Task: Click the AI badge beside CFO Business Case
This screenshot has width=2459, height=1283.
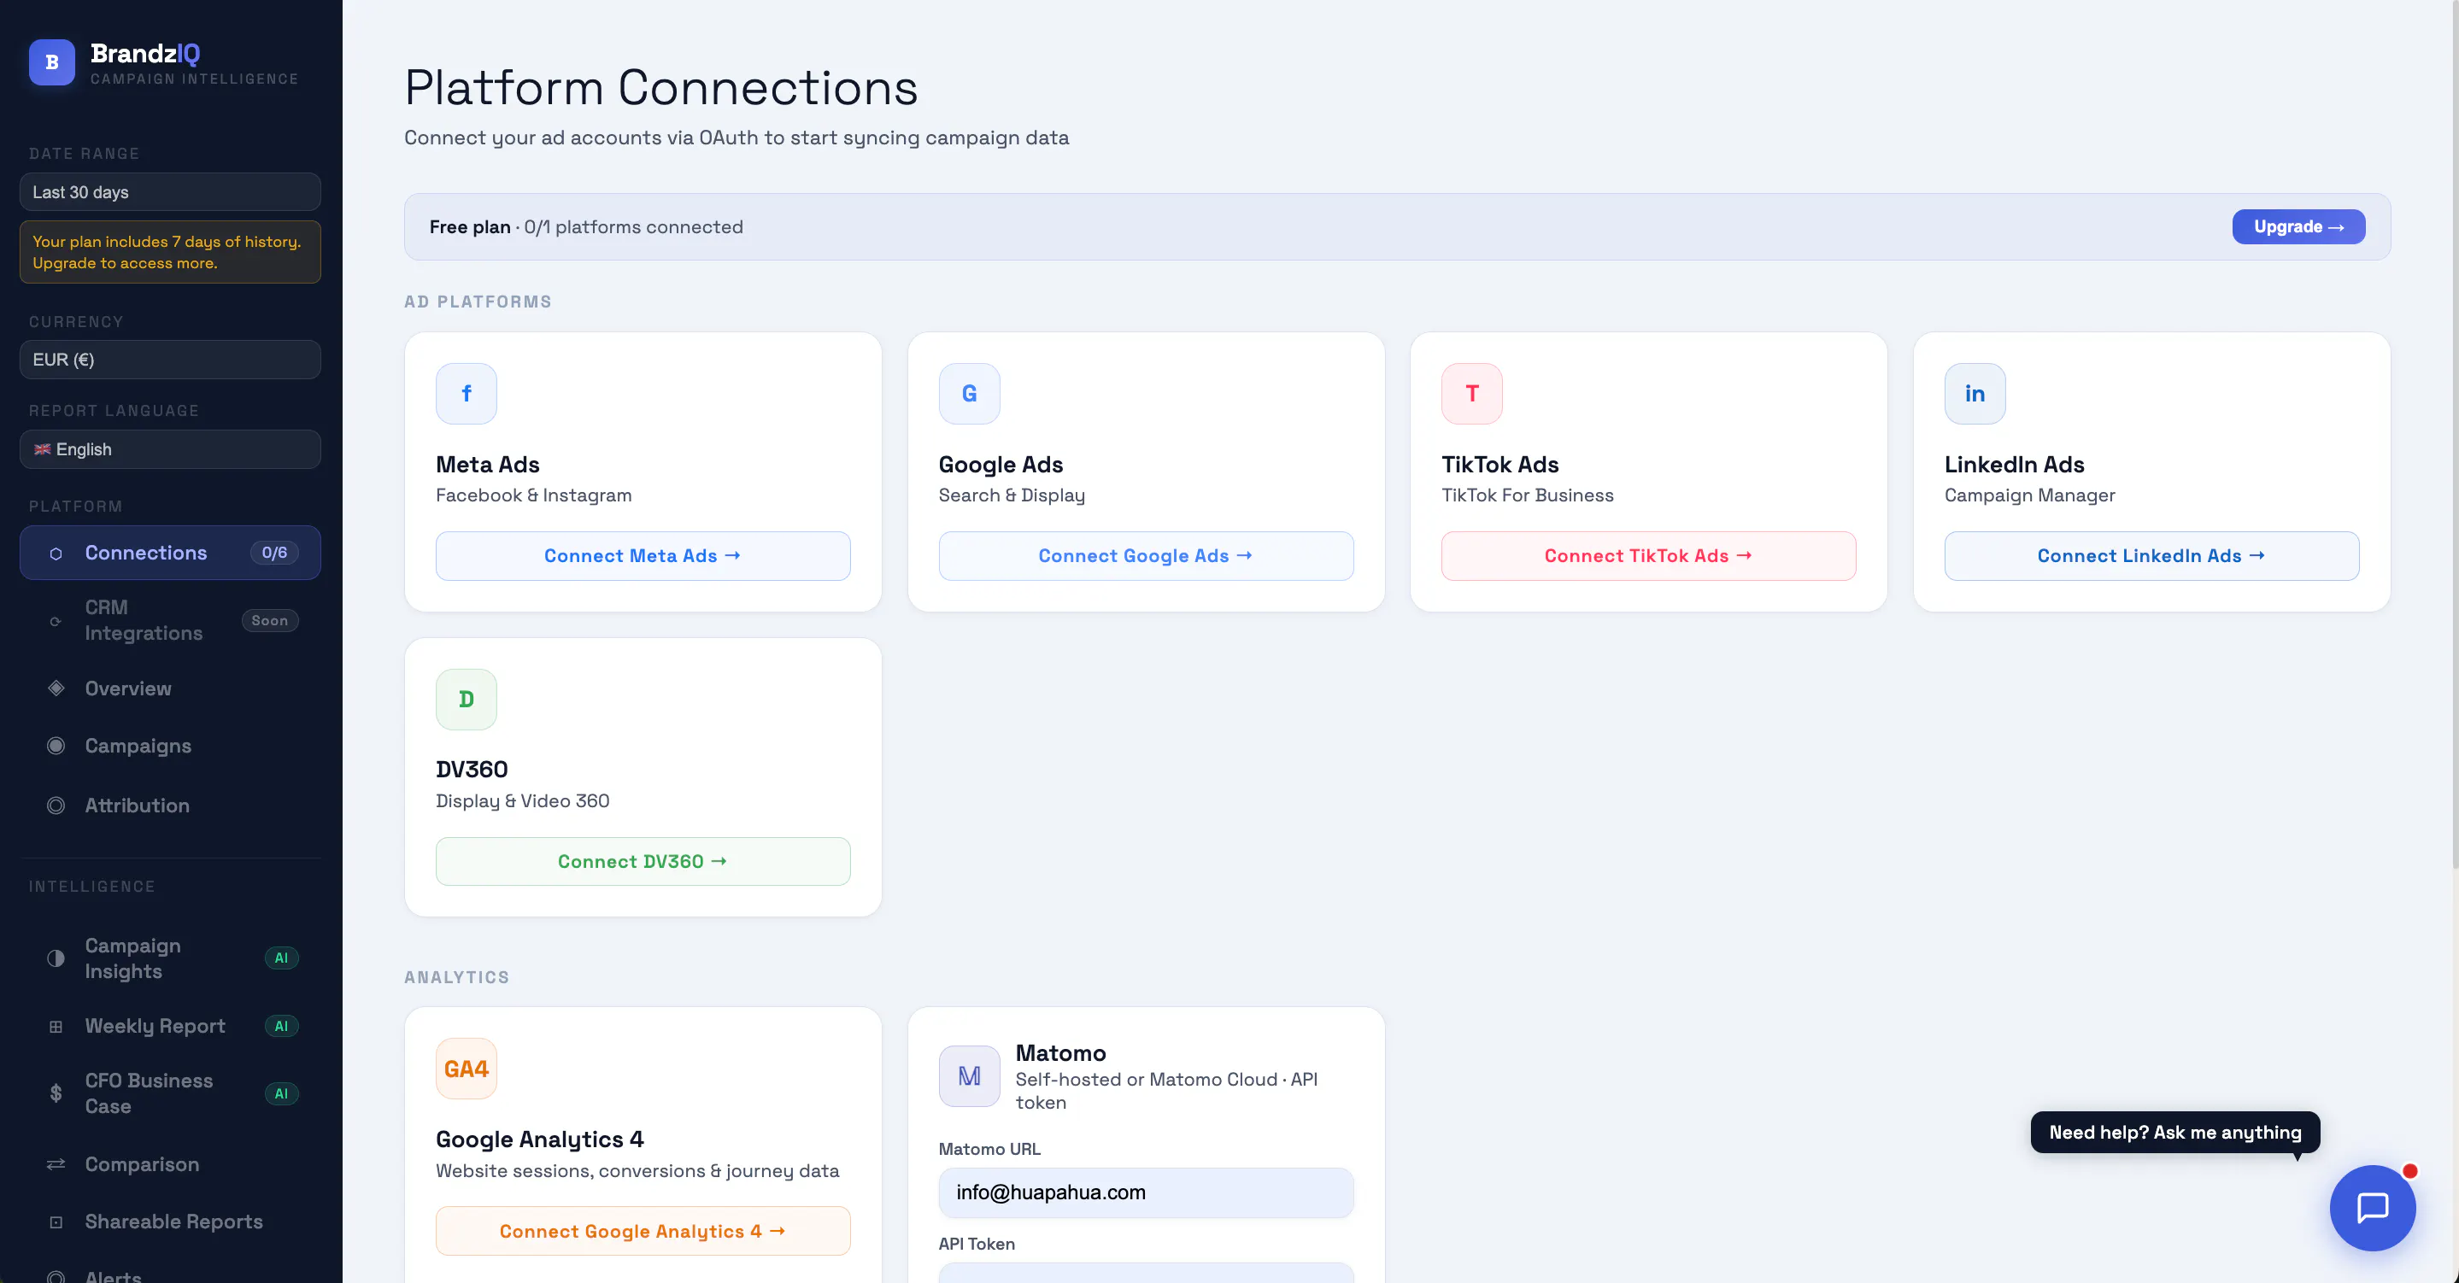Action: point(280,1093)
